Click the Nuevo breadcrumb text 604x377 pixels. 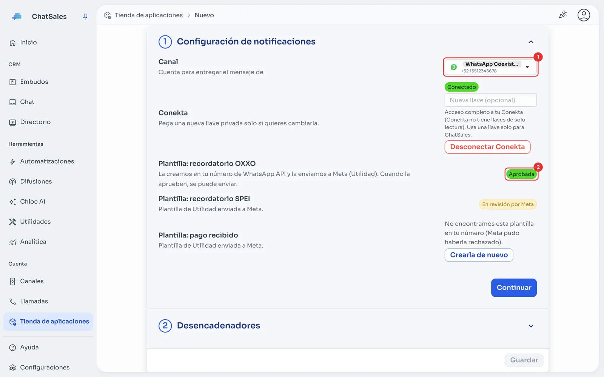pyautogui.click(x=204, y=15)
